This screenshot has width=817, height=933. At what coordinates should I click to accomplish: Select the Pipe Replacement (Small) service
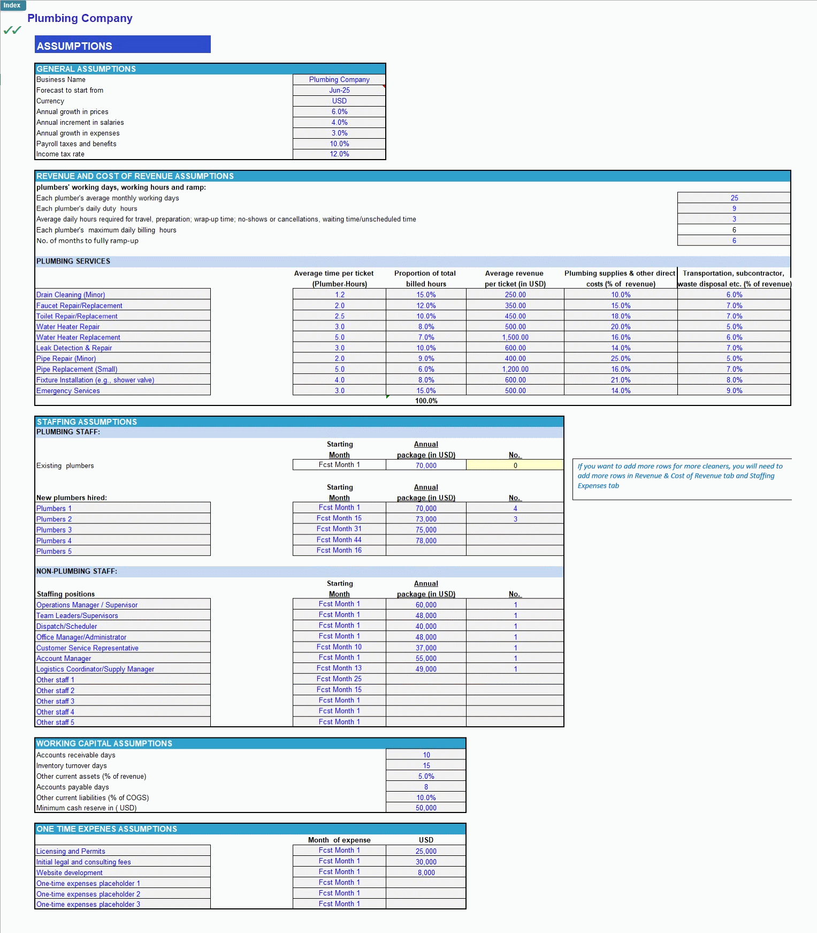point(123,369)
